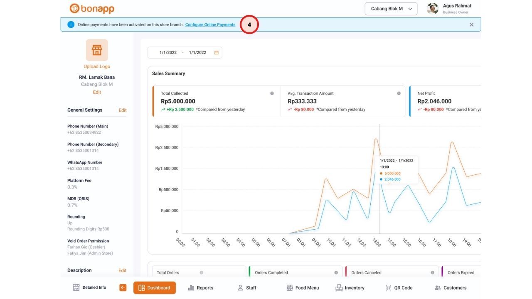
Task: Open the Cabang Blok M branch dropdown
Action: (x=391, y=9)
